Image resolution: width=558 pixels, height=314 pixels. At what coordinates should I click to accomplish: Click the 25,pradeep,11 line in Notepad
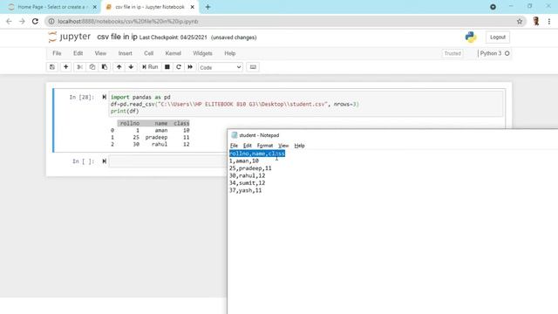pos(250,168)
